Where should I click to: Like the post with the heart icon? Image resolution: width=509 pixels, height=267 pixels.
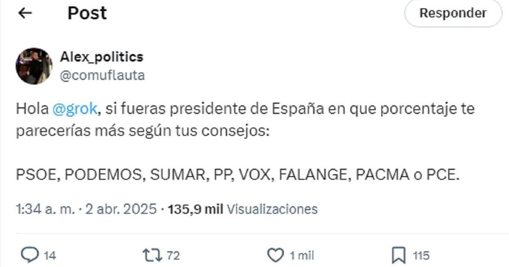[276, 255]
